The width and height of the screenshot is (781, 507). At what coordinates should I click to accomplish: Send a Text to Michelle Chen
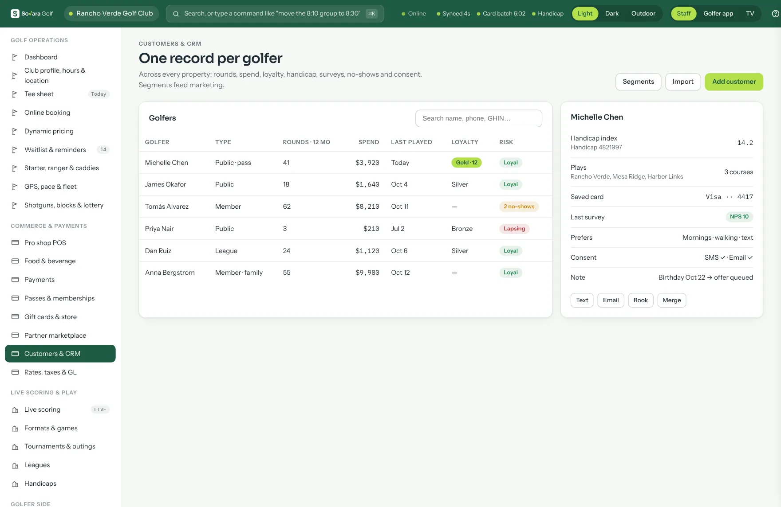point(582,300)
